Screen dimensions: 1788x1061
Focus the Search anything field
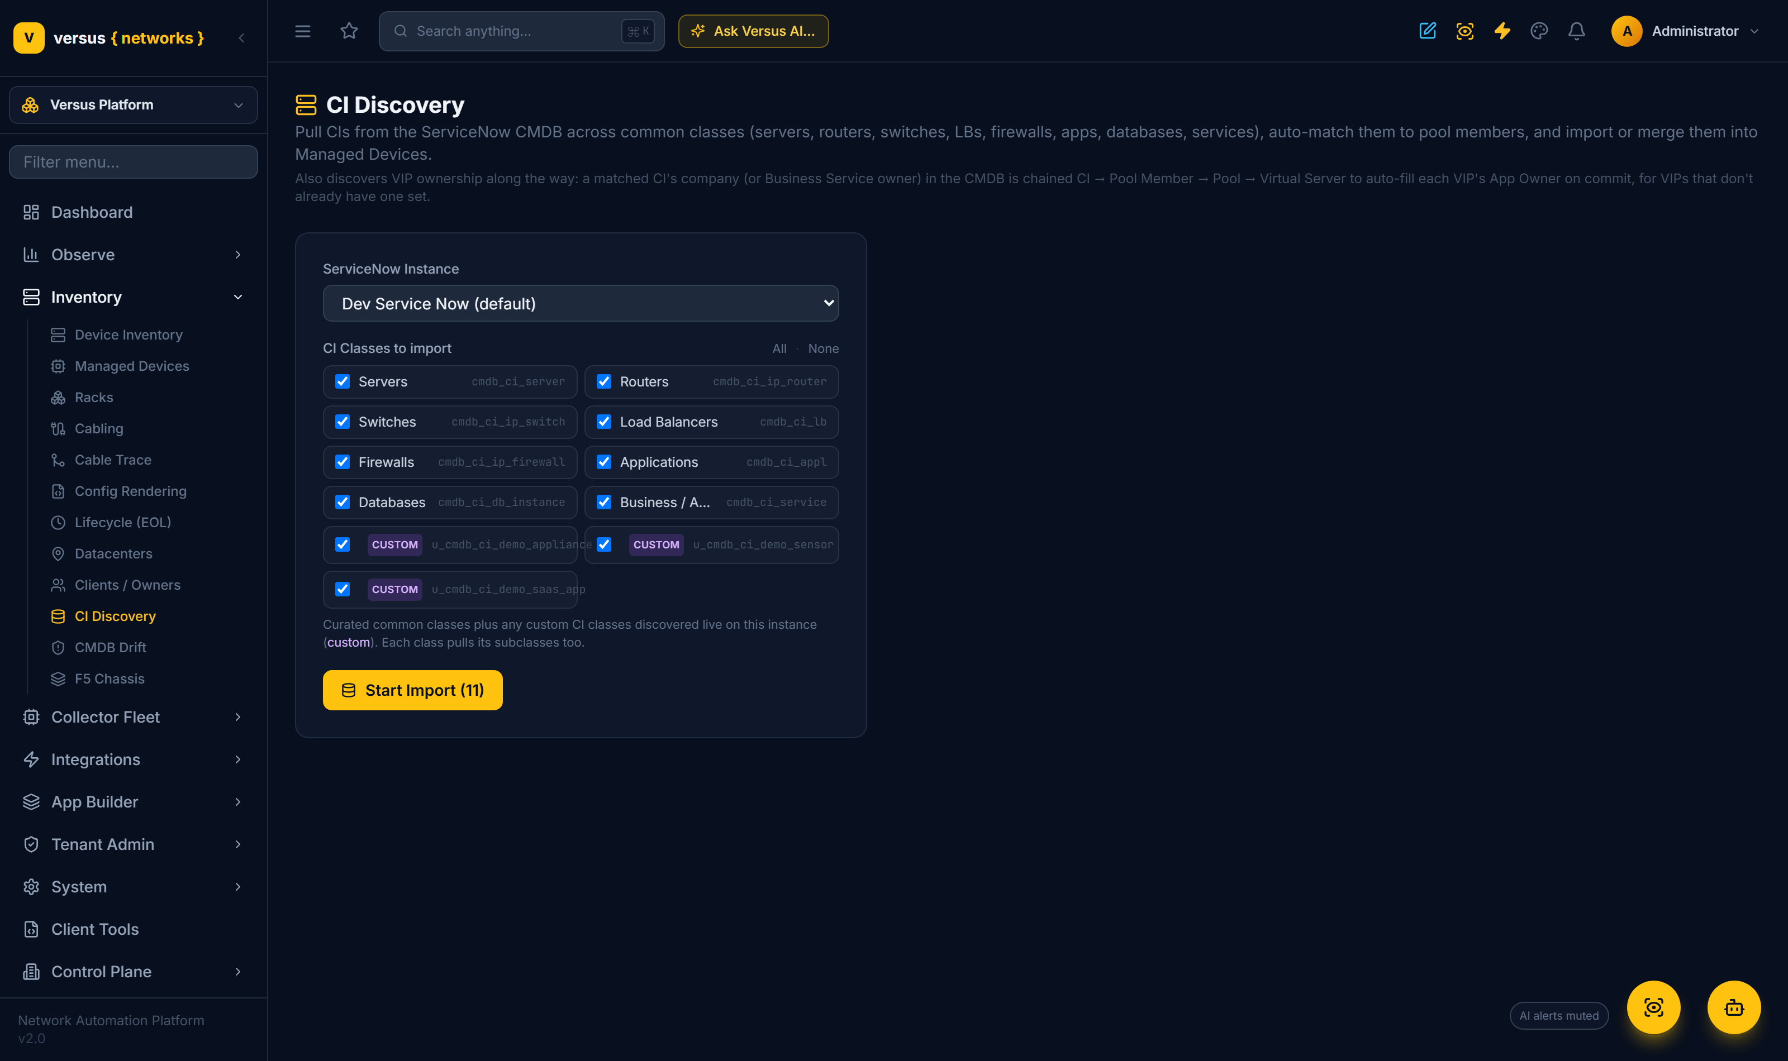click(521, 31)
